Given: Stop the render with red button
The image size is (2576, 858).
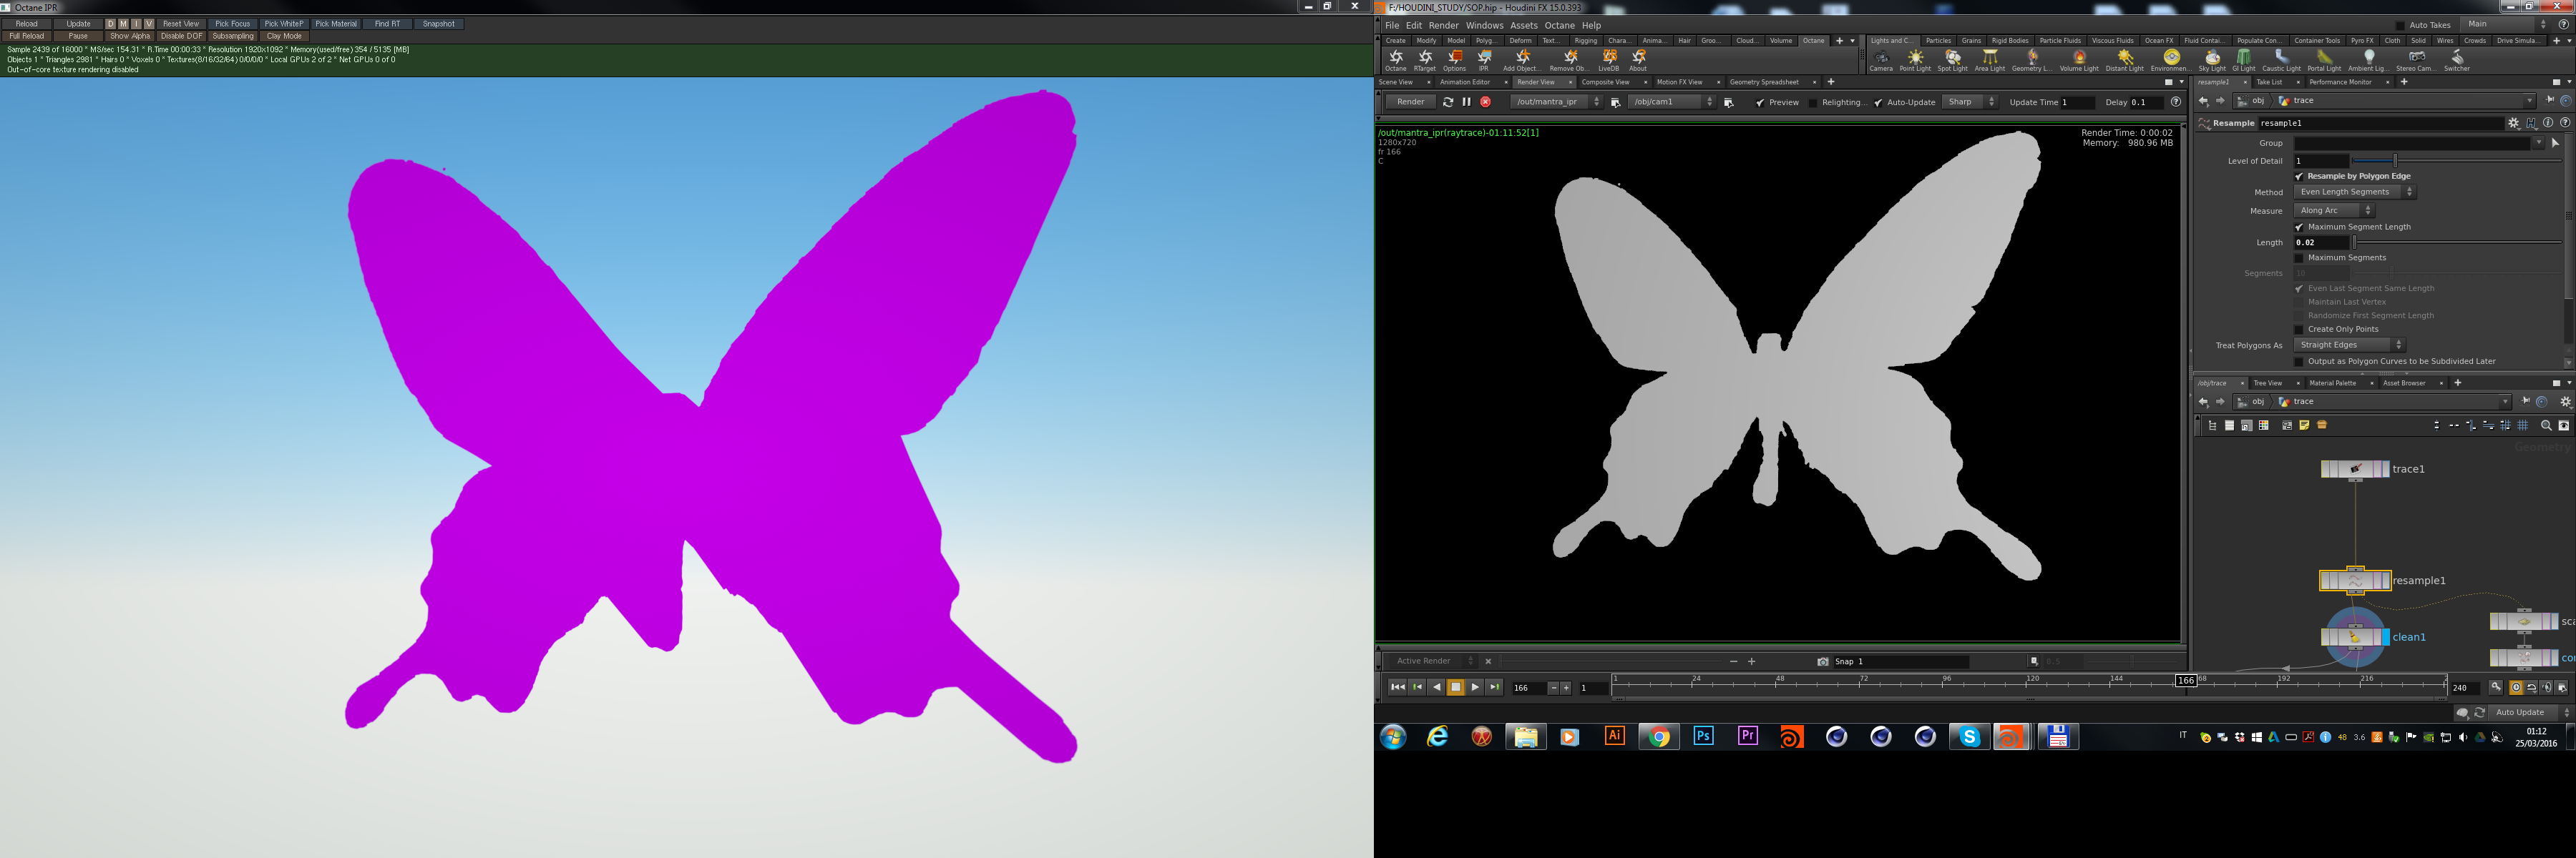Looking at the screenshot, I should click(1486, 102).
